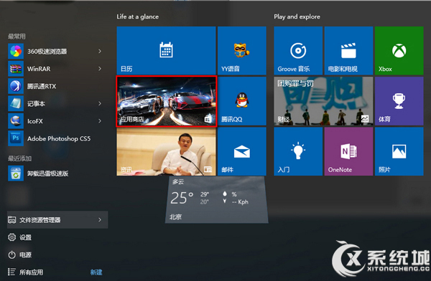Viewport: 431px width, 281px height.
Task: Open the 财经 finance news tile
Action: [x=323, y=101]
